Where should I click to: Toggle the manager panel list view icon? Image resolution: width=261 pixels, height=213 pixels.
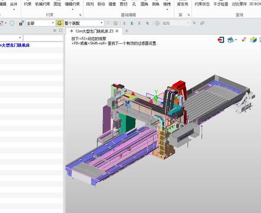[55, 31]
